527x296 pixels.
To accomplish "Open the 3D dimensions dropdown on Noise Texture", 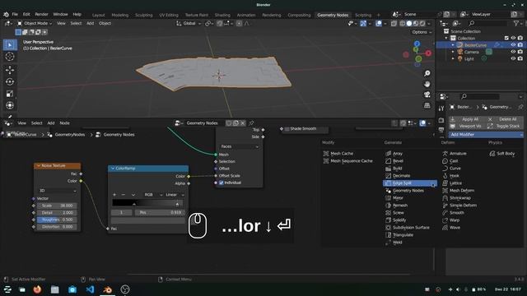I will pyautogui.click(x=57, y=191).
